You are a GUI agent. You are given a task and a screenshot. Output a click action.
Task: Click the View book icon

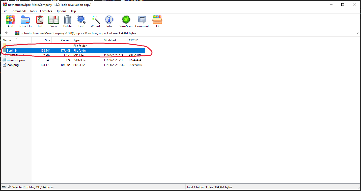(x=53, y=21)
